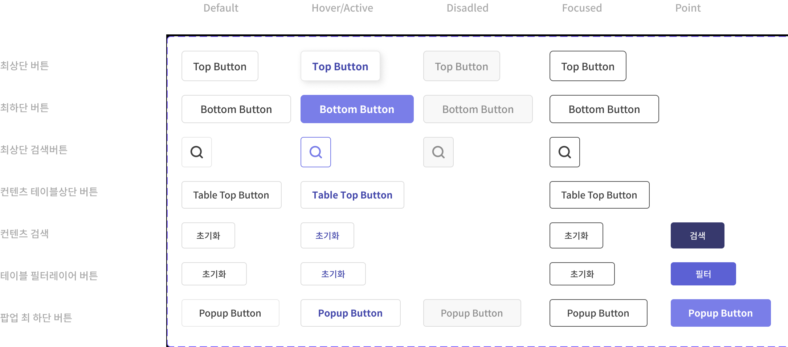This screenshot has width=788, height=347.
Task: Click the disabled gray Popup Button
Action: (x=472, y=313)
